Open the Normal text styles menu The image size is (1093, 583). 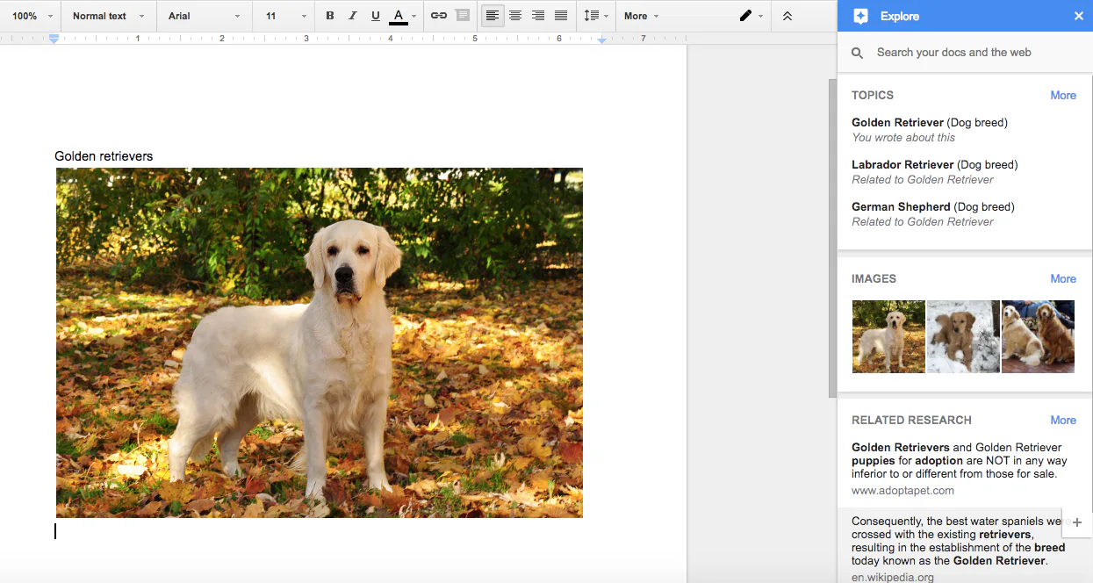[104, 16]
